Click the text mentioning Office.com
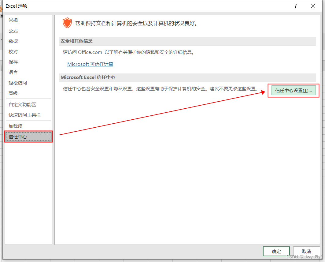Viewport: 325px width, 262px height. 129,52
